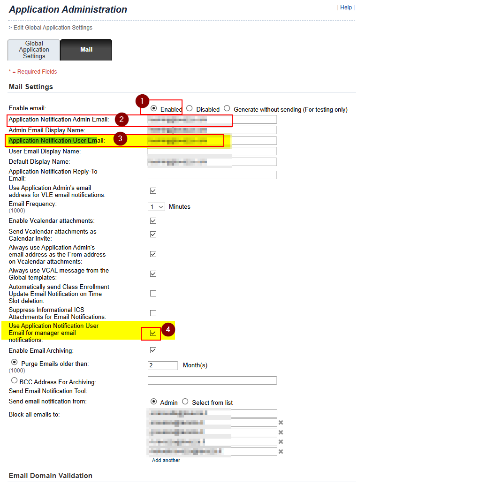This screenshot has width=502, height=486.
Task: Check Automatically send Class Enrollment Update checkbox
Action: [153, 294]
